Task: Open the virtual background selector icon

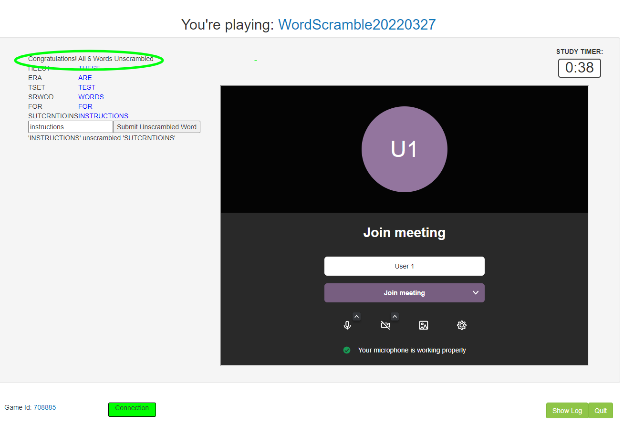Action: [x=423, y=325]
